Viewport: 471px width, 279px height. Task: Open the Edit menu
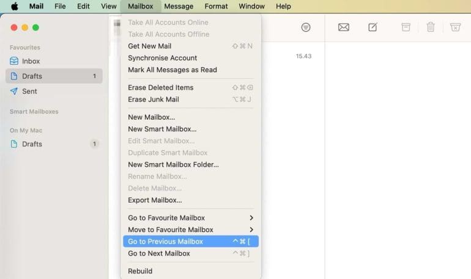(83, 6)
